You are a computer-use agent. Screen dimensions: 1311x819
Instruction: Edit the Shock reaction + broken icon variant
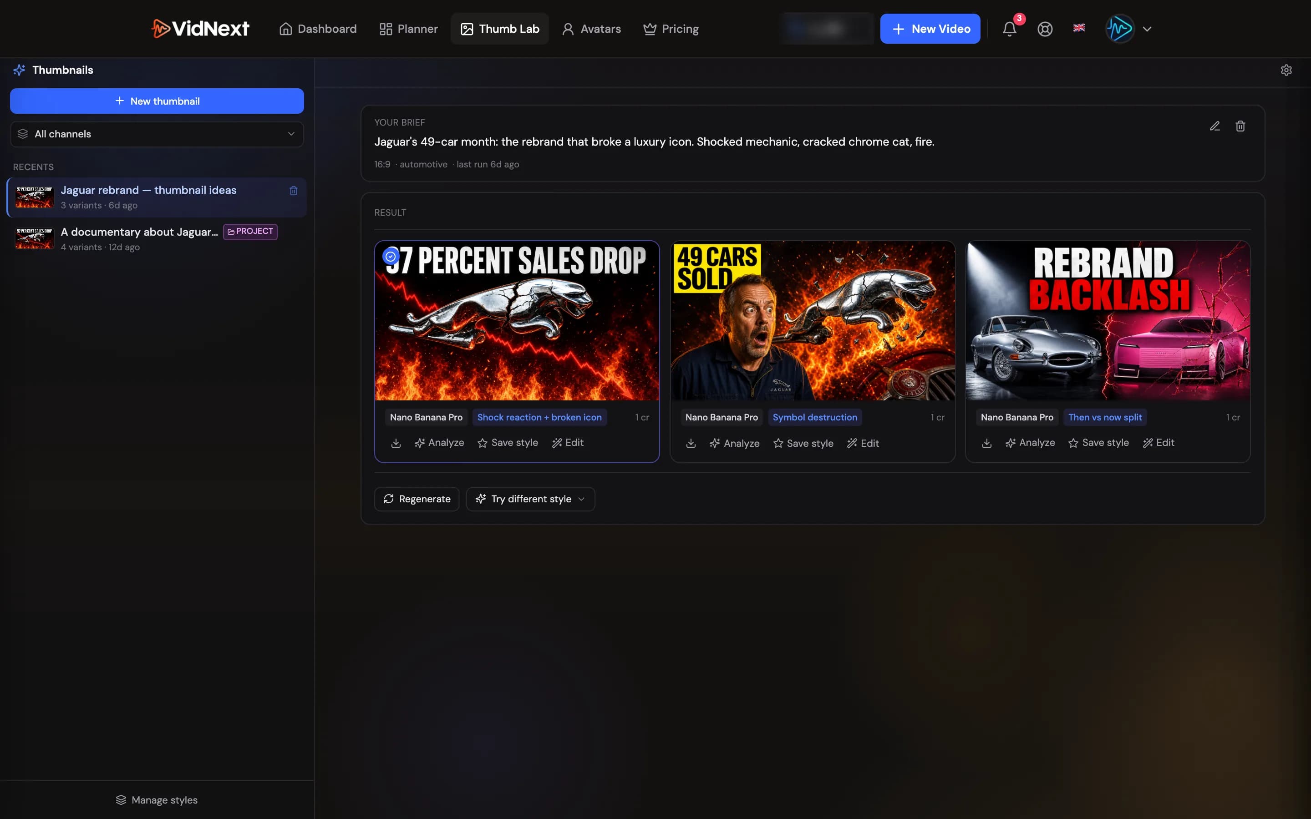(x=568, y=443)
